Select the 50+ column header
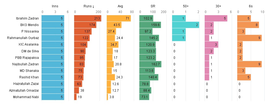Screen dimensions: 266x106 coord(186,6)
